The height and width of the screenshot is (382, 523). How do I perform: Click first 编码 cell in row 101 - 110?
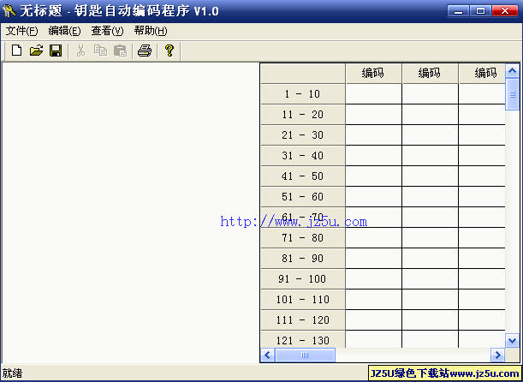373,299
